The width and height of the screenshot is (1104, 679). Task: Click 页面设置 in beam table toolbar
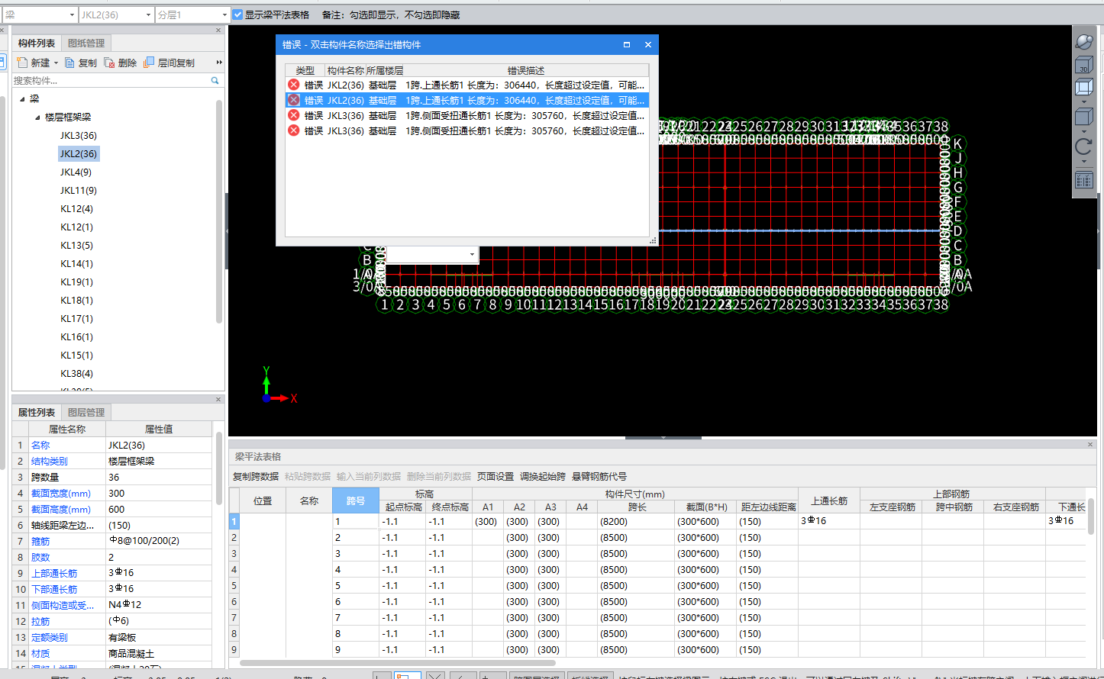(x=496, y=476)
